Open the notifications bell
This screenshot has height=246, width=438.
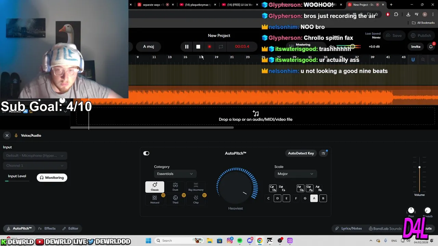[x=431, y=46]
